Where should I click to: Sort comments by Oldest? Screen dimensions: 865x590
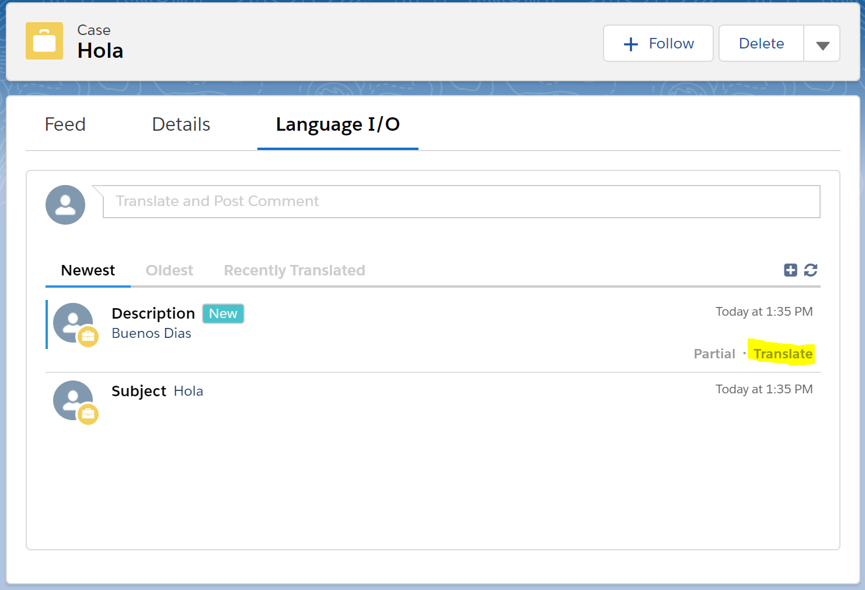(169, 270)
